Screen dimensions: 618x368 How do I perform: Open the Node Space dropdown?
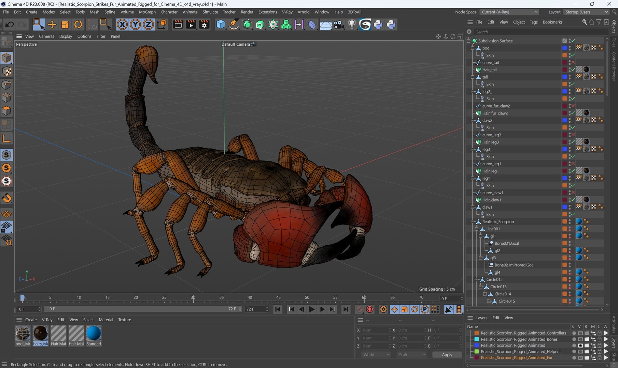(509, 12)
